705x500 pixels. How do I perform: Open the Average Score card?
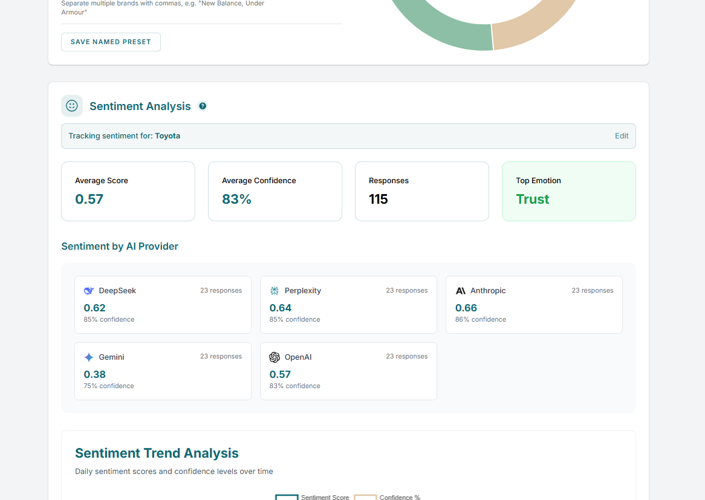pyautogui.click(x=128, y=191)
